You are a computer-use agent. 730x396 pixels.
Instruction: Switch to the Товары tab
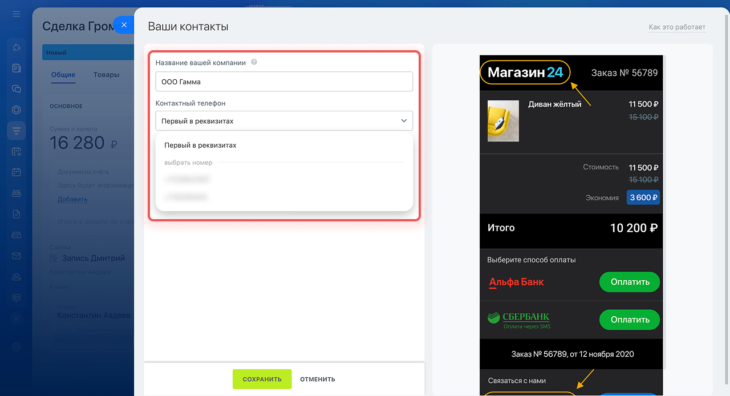coord(106,75)
